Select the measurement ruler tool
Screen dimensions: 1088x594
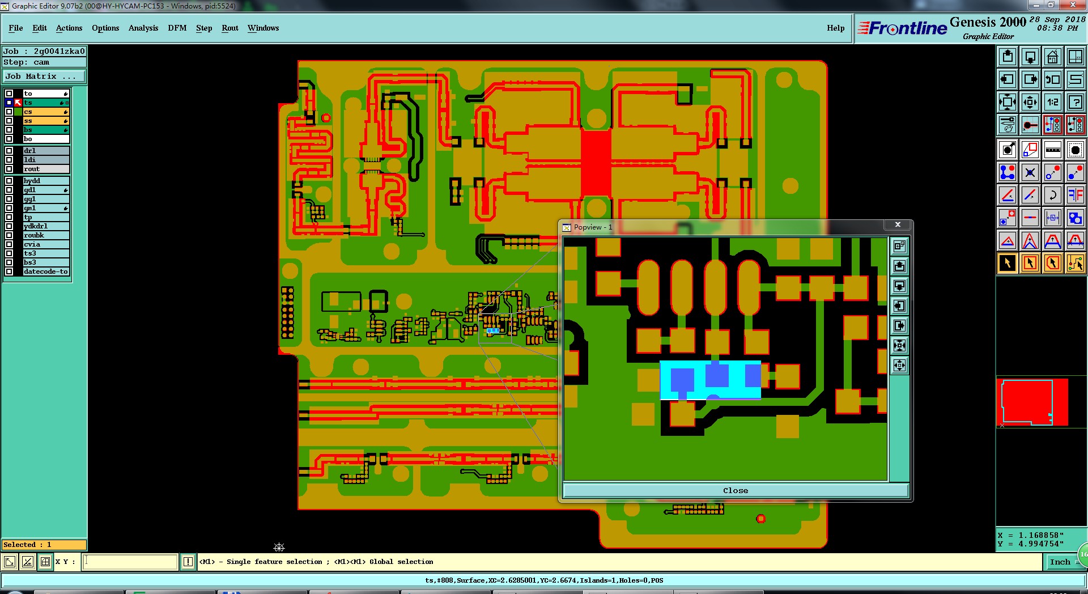point(1053,150)
